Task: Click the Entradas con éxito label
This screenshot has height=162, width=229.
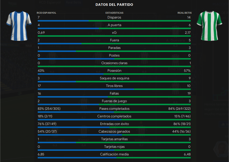Action: tap(114, 124)
